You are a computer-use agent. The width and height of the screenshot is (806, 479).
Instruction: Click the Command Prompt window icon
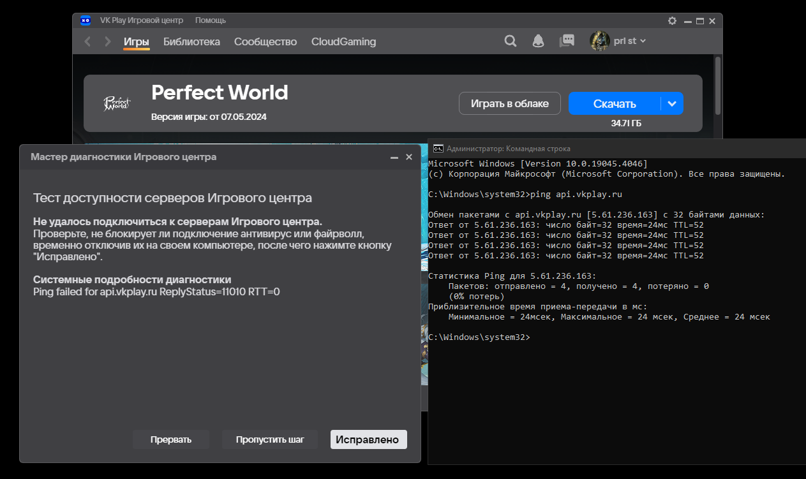coord(438,149)
